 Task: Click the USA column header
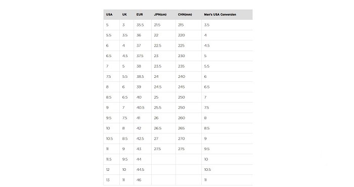109,15
